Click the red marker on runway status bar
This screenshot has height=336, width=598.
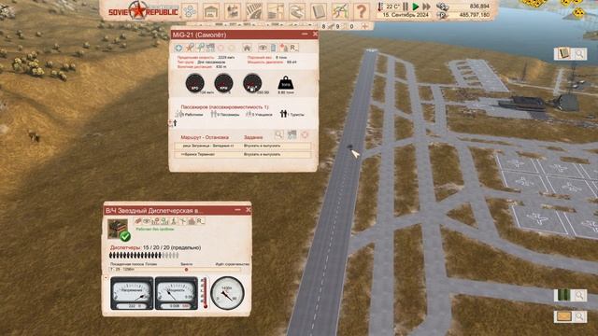click(x=186, y=270)
